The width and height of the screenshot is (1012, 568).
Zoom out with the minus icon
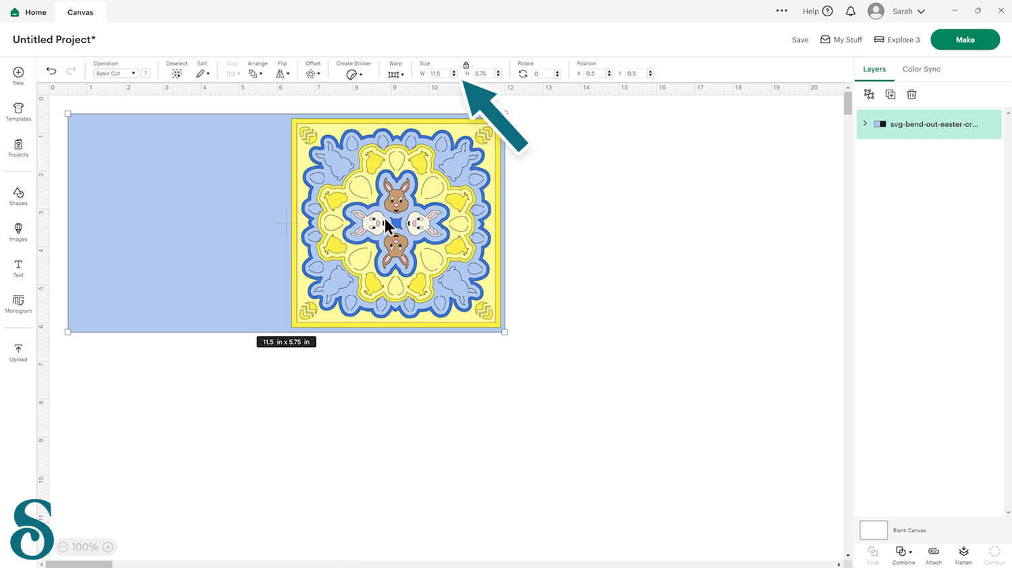(63, 547)
